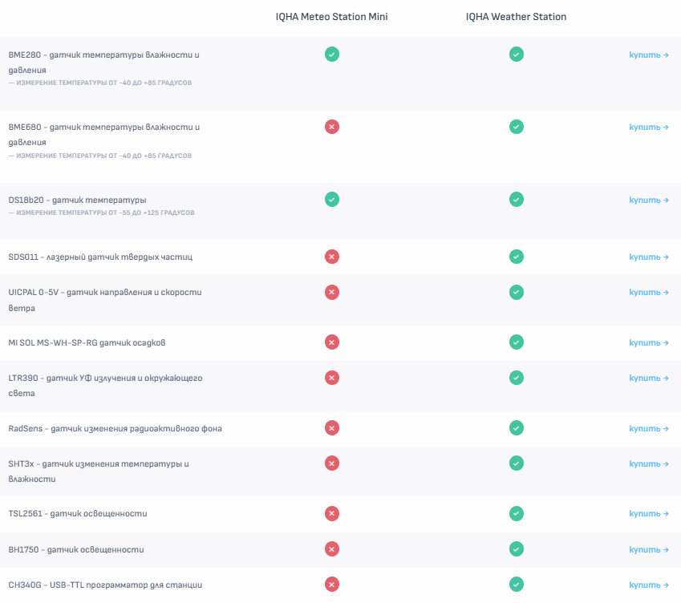The height and width of the screenshot is (603, 681).
Task: Open the купить link for BH1750
Action: coord(649,549)
